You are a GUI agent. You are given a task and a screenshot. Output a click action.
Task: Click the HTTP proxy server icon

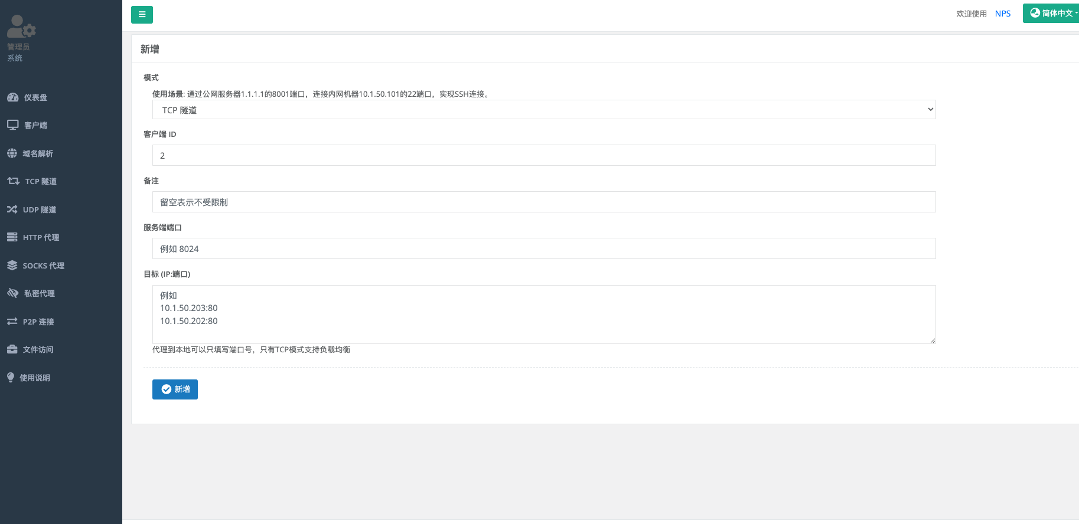tap(12, 237)
